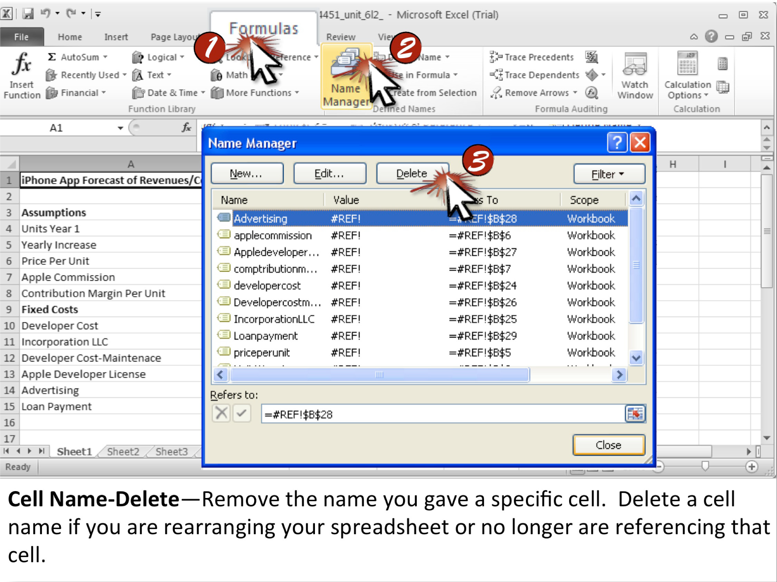The height and width of the screenshot is (582, 777).
Task: Click Trace Precedents
Action: click(532, 57)
